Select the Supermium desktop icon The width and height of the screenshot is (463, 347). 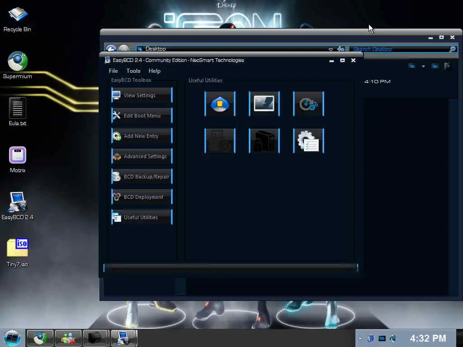click(x=18, y=65)
